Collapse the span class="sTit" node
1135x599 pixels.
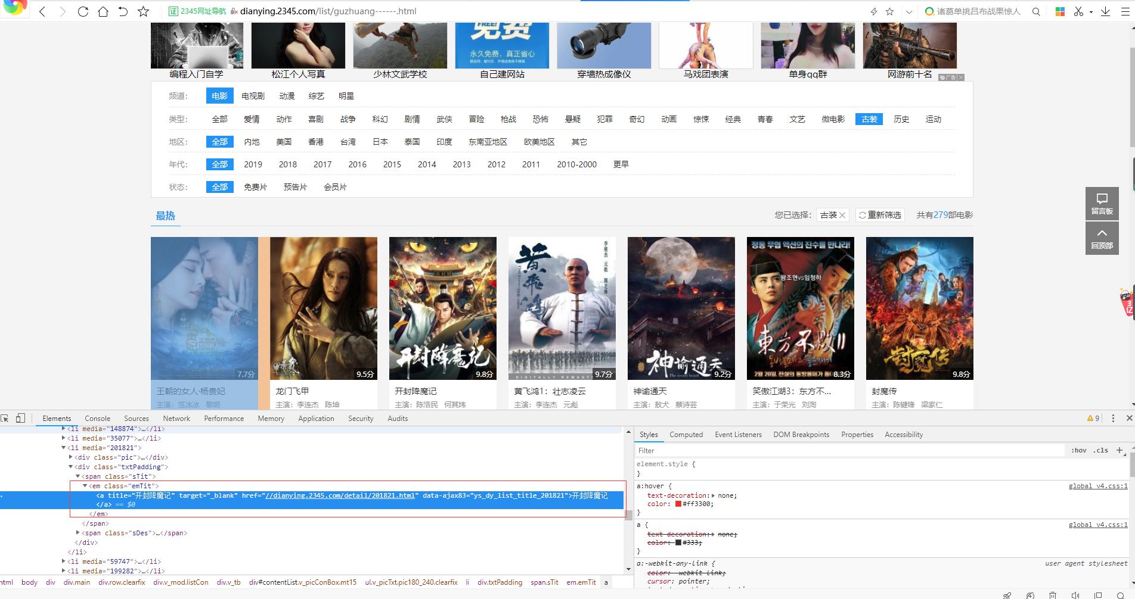(x=78, y=476)
